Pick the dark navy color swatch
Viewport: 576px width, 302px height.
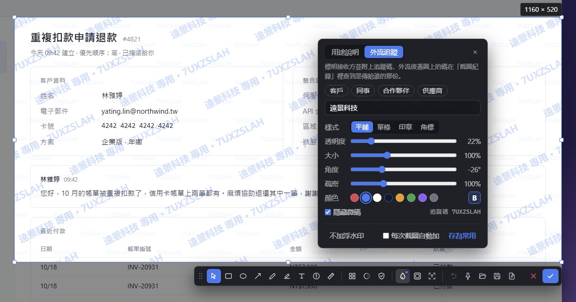click(x=389, y=198)
